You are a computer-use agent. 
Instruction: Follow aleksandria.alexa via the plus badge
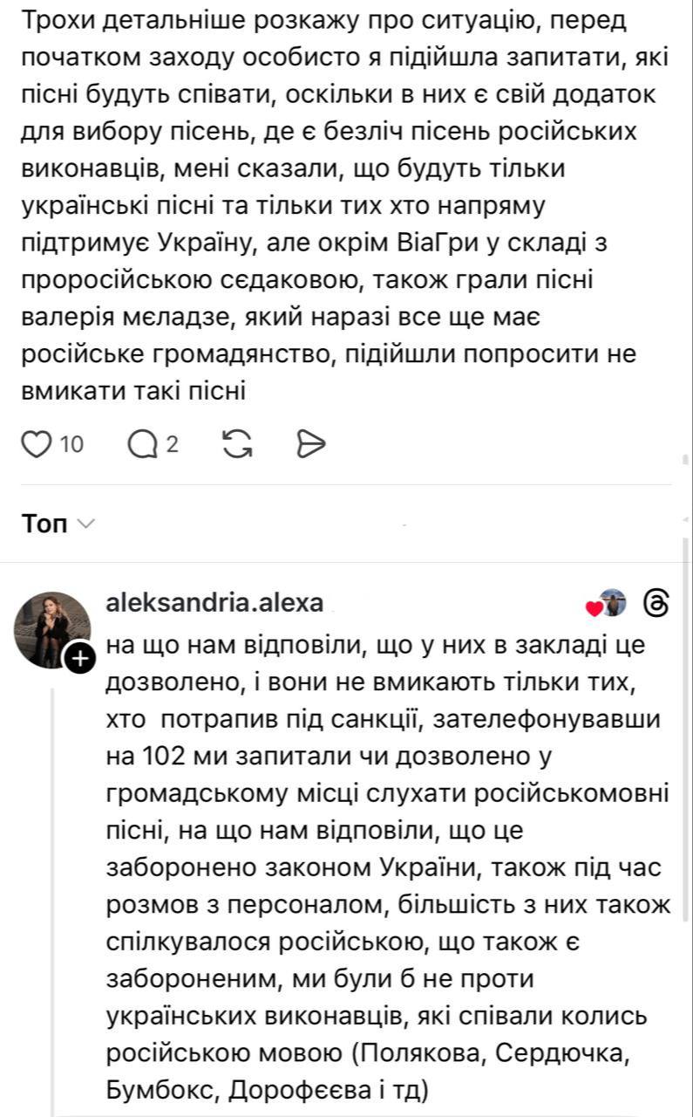point(79,659)
